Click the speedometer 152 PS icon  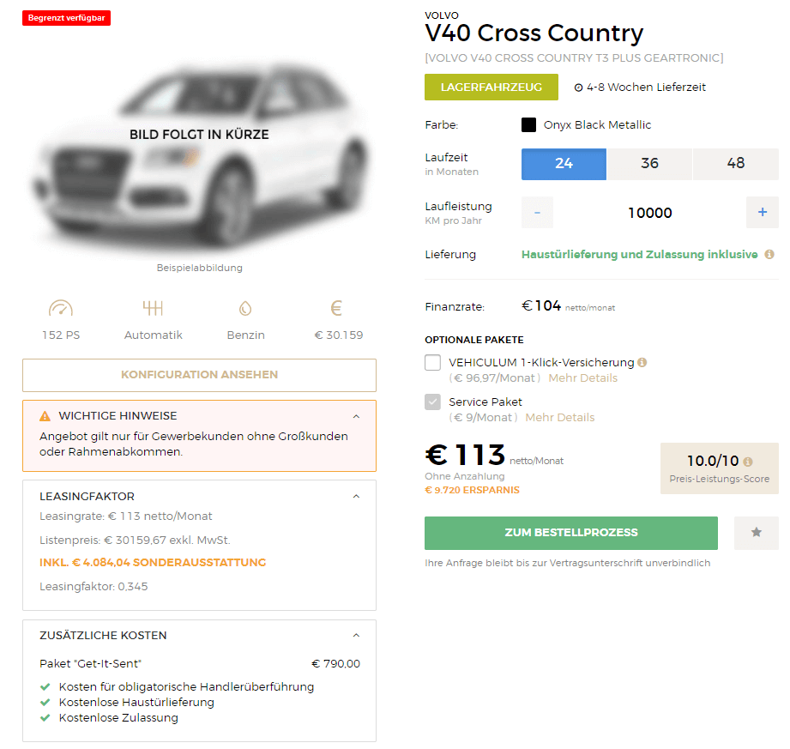pyautogui.click(x=61, y=308)
